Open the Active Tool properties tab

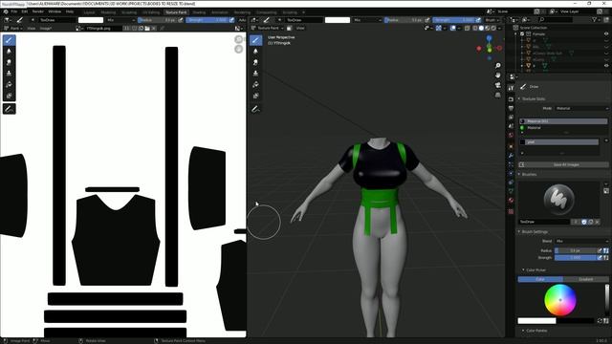tap(511, 88)
